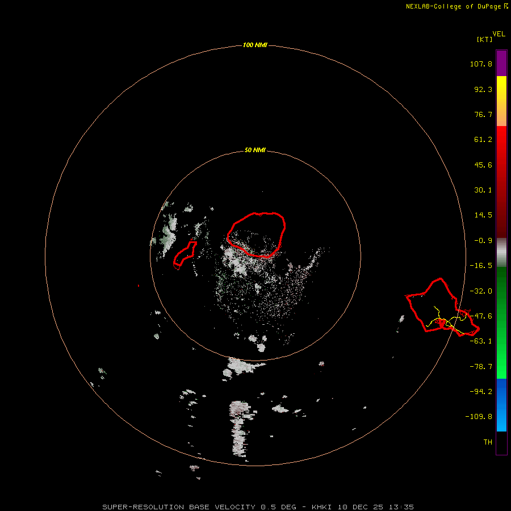
Task: Click the tall vertical velocity echo south of radar
Action: 240,429
